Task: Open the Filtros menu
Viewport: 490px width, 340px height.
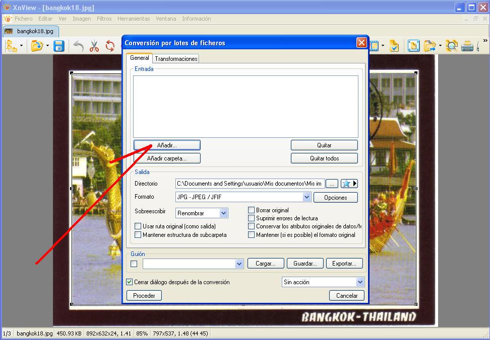Action: 104,19
